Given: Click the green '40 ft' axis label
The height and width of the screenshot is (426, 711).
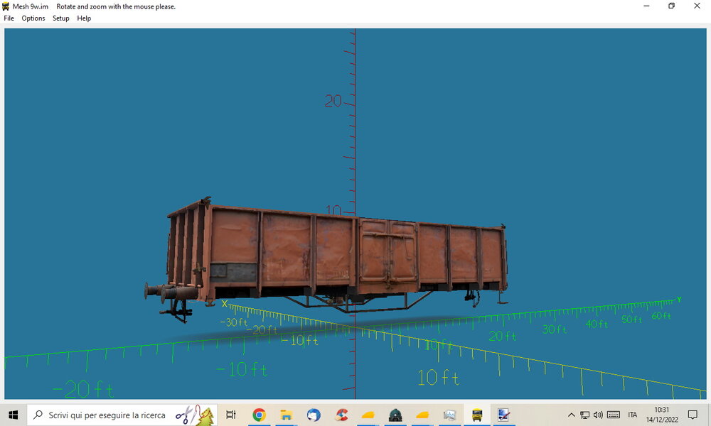Looking at the screenshot, I should coord(597,324).
